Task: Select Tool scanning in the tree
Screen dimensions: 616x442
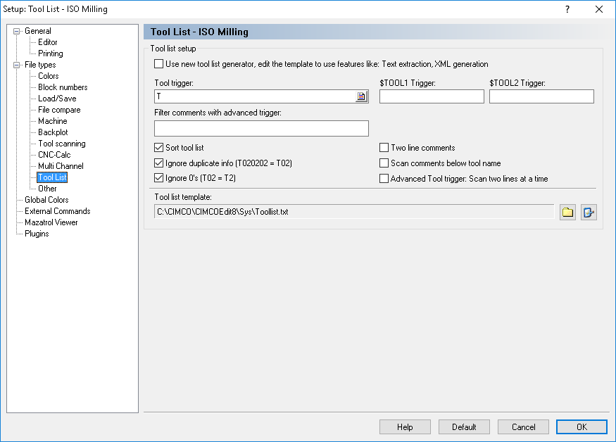Action: [x=62, y=144]
